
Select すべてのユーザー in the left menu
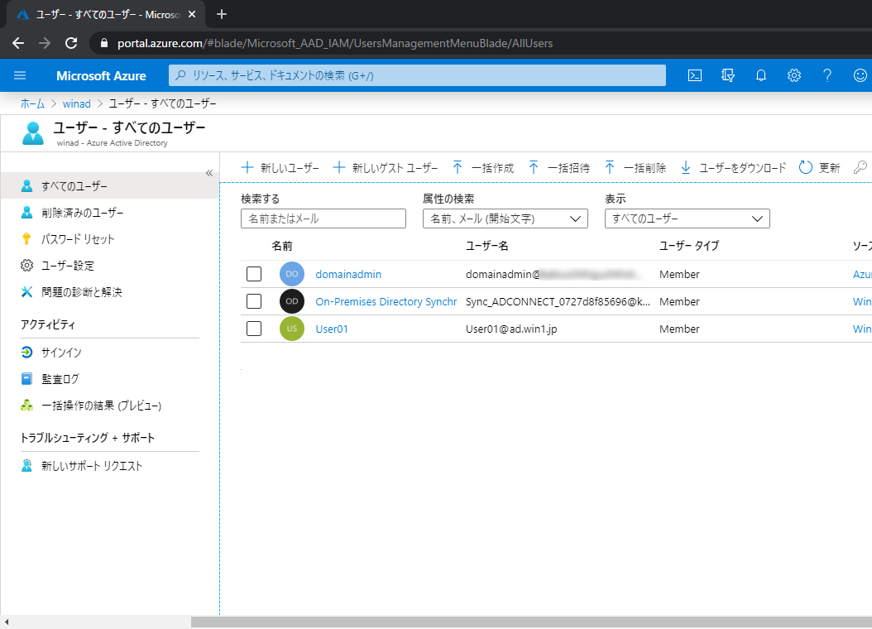(109, 185)
